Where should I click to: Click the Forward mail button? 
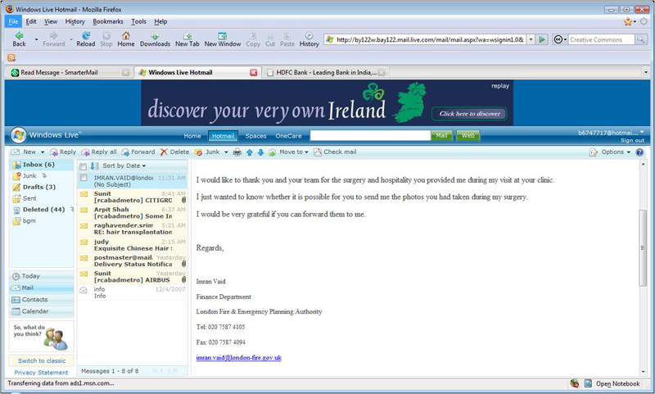coord(138,152)
